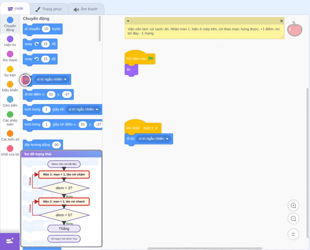Click the 'Khi bấm vào' hat block
The height and width of the screenshot is (250, 310).
[140, 57]
